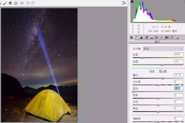Click the 高光 value field

point(179,89)
